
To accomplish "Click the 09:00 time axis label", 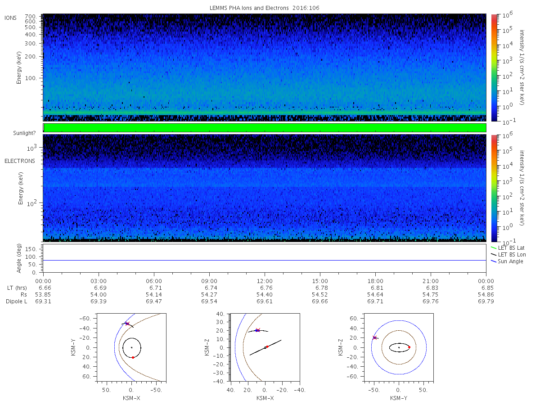I will point(209,281).
